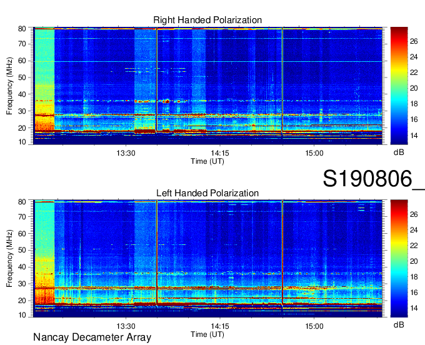
Task: Click the 'Nancay Decameter Array' label
Action: [x=92, y=337]
